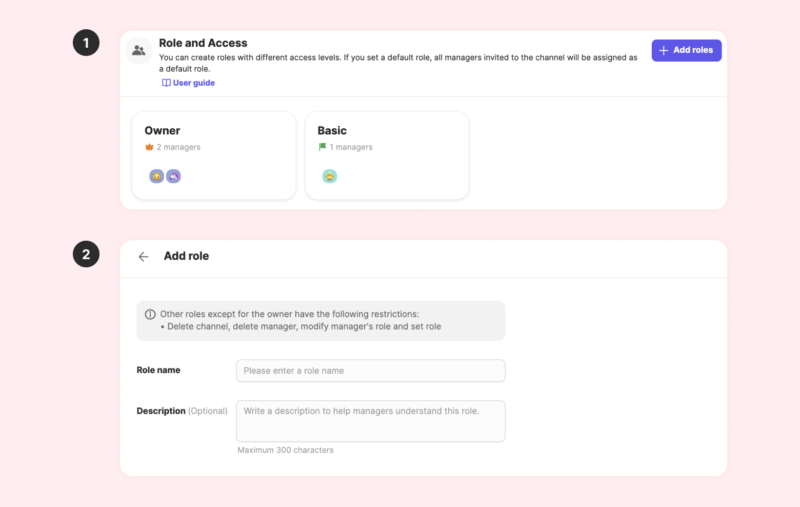Viewport: 800px width, 507px height.
Task: Select the unicorn avatar under Owner
Action: (174, 177)
